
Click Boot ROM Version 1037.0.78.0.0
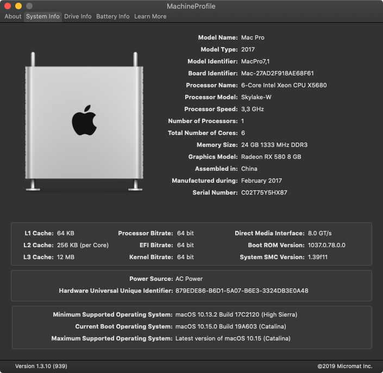pos(327,245)
